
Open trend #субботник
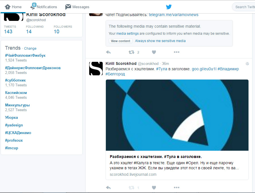[x=16, y=80]
